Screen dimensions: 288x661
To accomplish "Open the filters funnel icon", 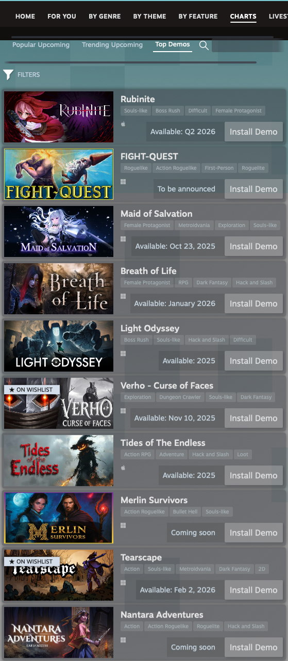I will click(x=8, y=75).
